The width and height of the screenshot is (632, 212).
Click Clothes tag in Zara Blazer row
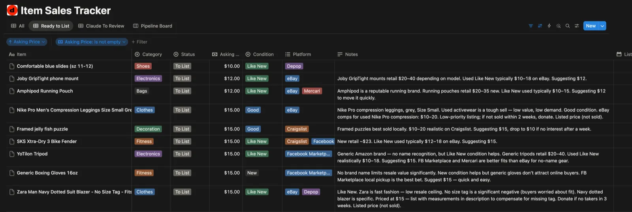pos(145,192)
